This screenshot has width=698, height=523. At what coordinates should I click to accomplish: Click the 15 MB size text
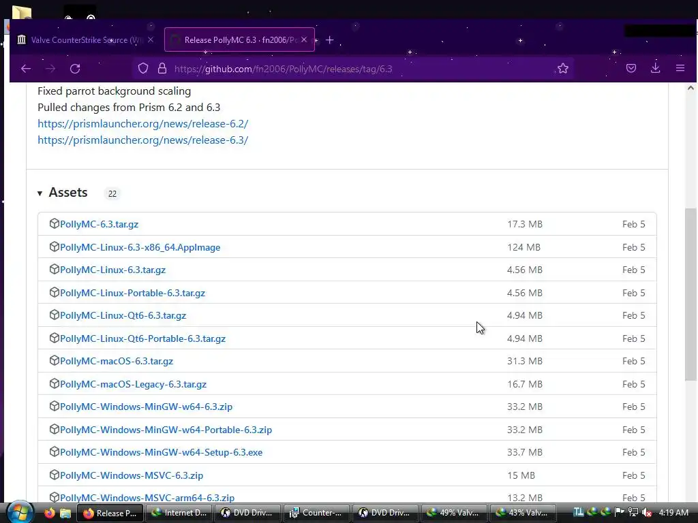pyautogui.click(x=521, y=475)
